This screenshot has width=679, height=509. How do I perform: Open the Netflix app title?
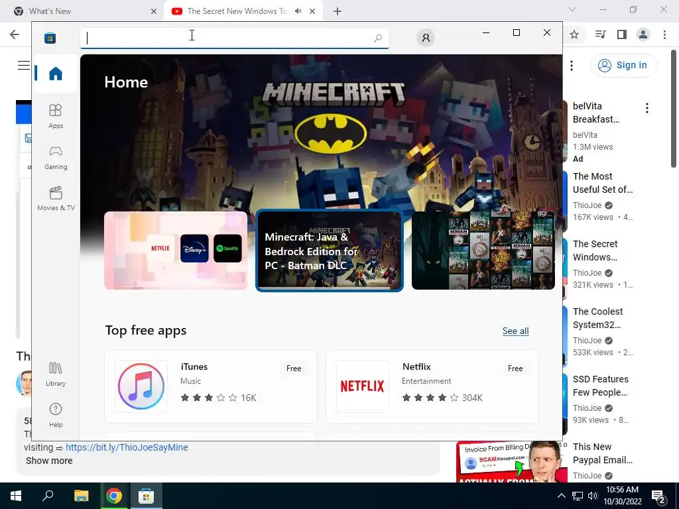pyautogui.click(x=416, y=367)
